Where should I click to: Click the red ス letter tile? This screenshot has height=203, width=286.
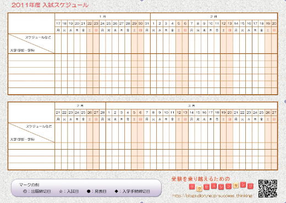point(214,186)
